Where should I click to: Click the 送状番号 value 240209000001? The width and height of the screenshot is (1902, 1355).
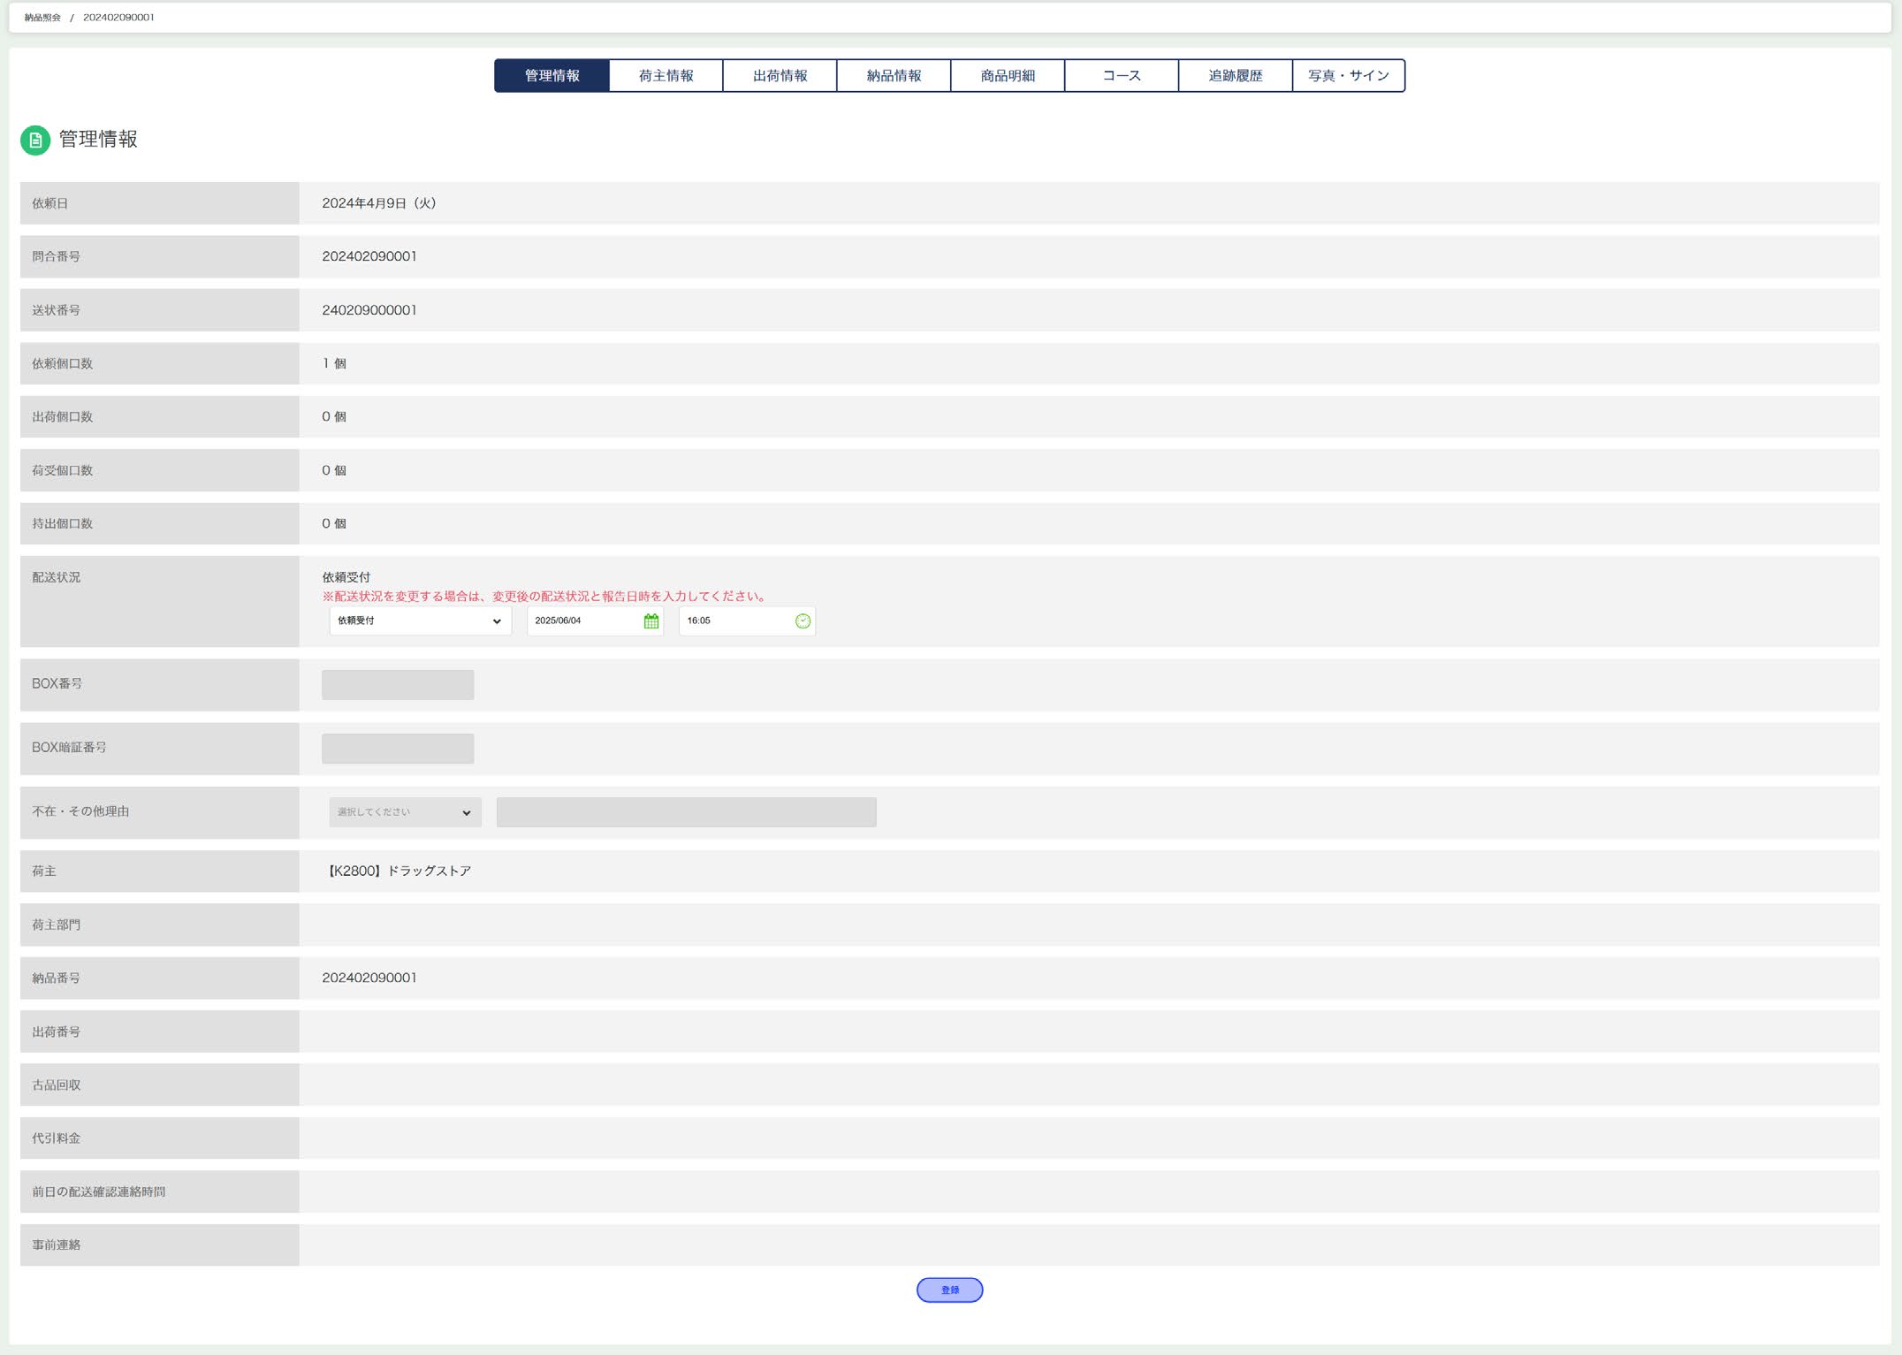[x=369, y=310]
